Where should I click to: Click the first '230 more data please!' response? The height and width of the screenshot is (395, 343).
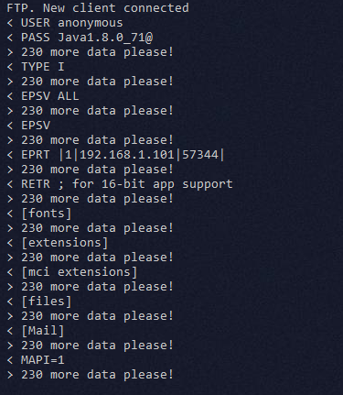tap(91, 52)
